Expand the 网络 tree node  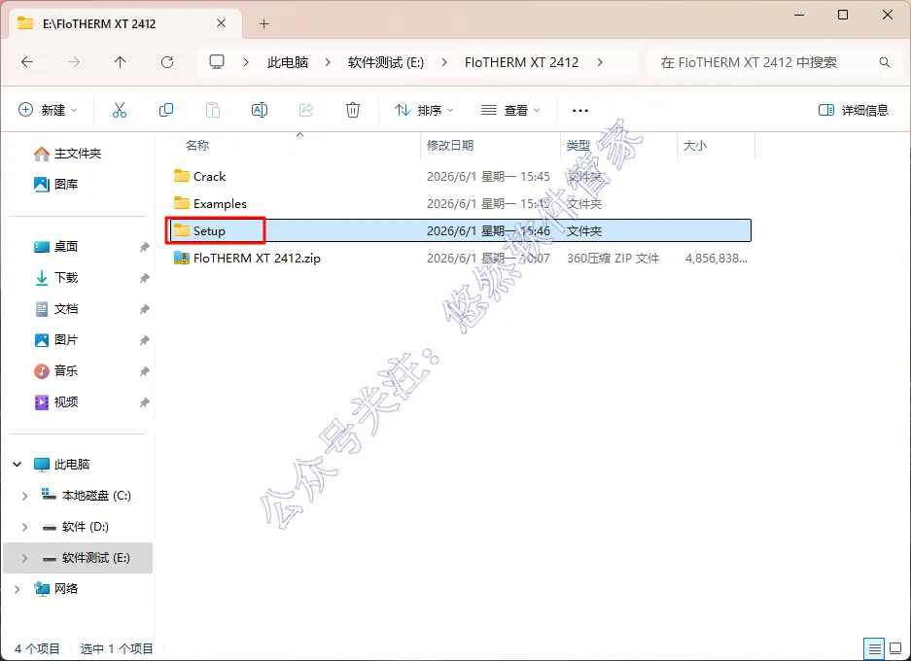click(x=18, y=589)
